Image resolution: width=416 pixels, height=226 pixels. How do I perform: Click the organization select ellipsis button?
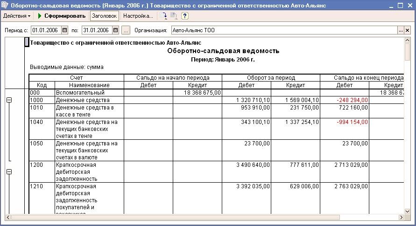[x=401, y=30]
